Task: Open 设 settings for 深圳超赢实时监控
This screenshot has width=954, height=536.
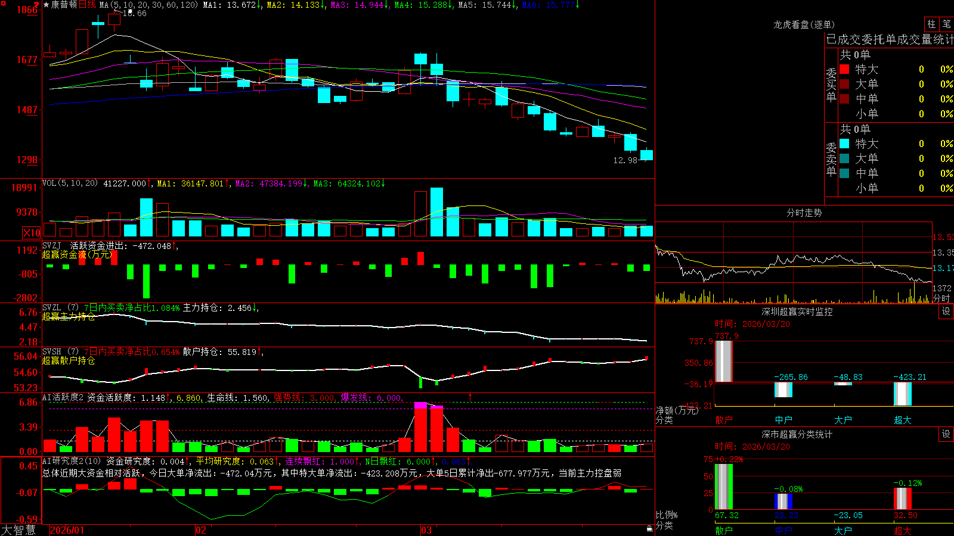Action: click(x=946, y=311)
